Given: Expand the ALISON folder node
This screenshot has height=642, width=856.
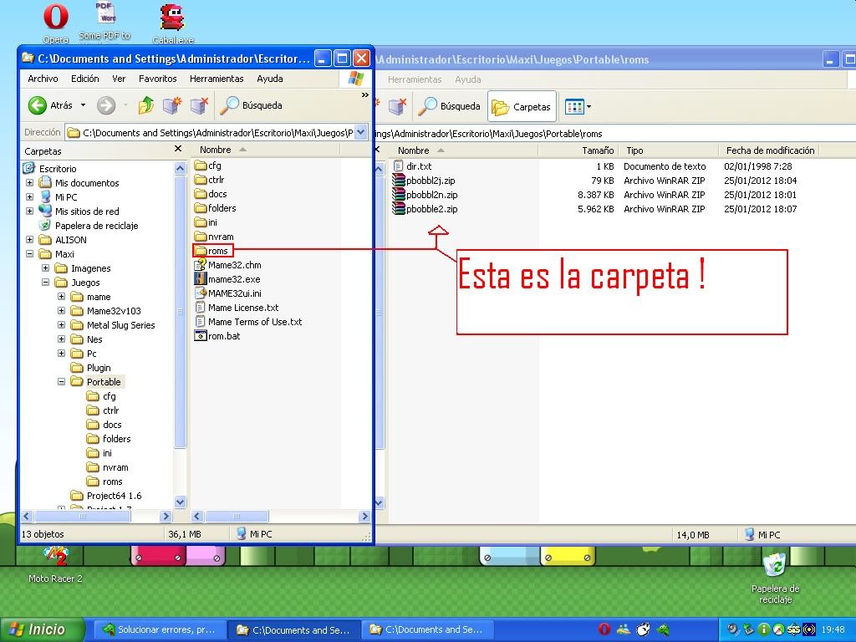Looking at the screenshot, I should 29,240.
